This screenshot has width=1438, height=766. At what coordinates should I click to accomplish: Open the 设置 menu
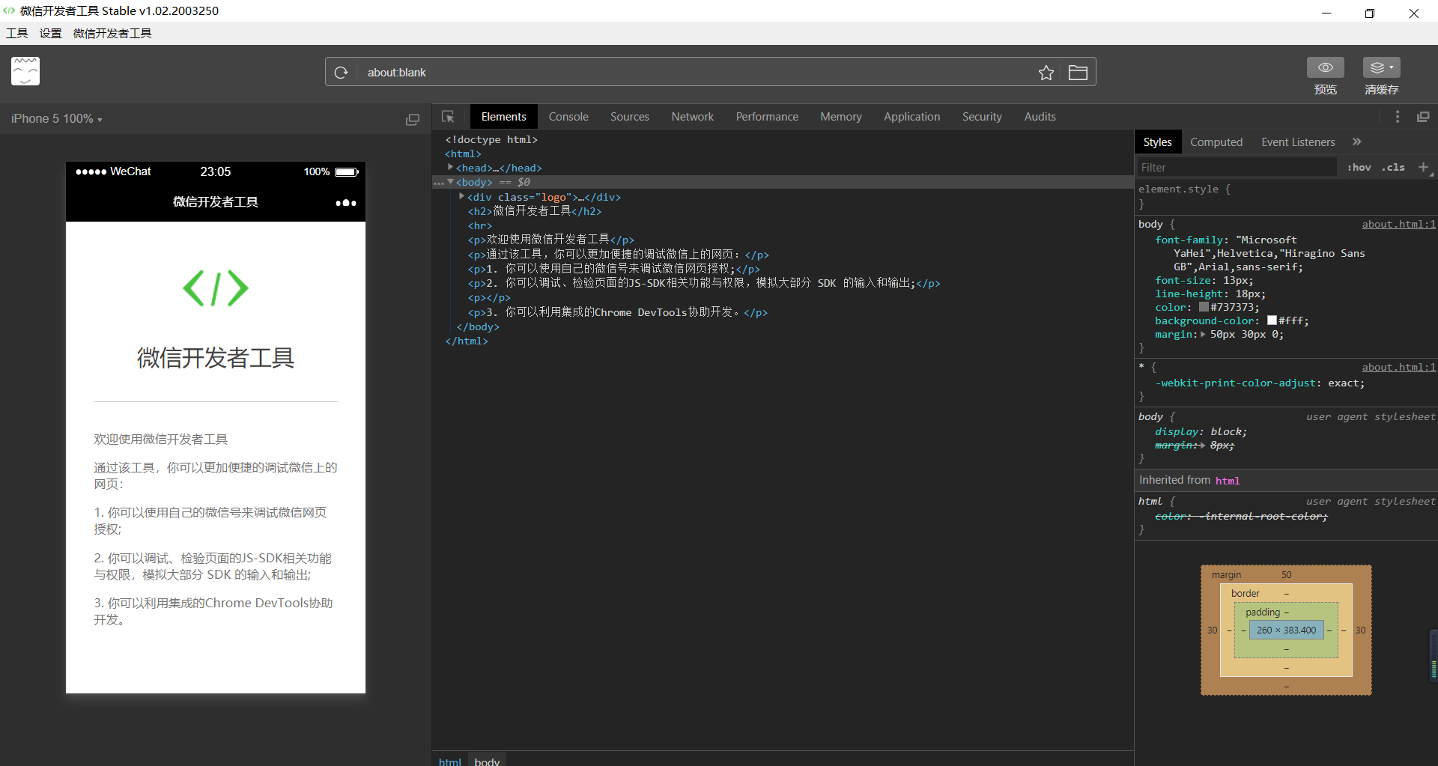(x=51, y=34)
